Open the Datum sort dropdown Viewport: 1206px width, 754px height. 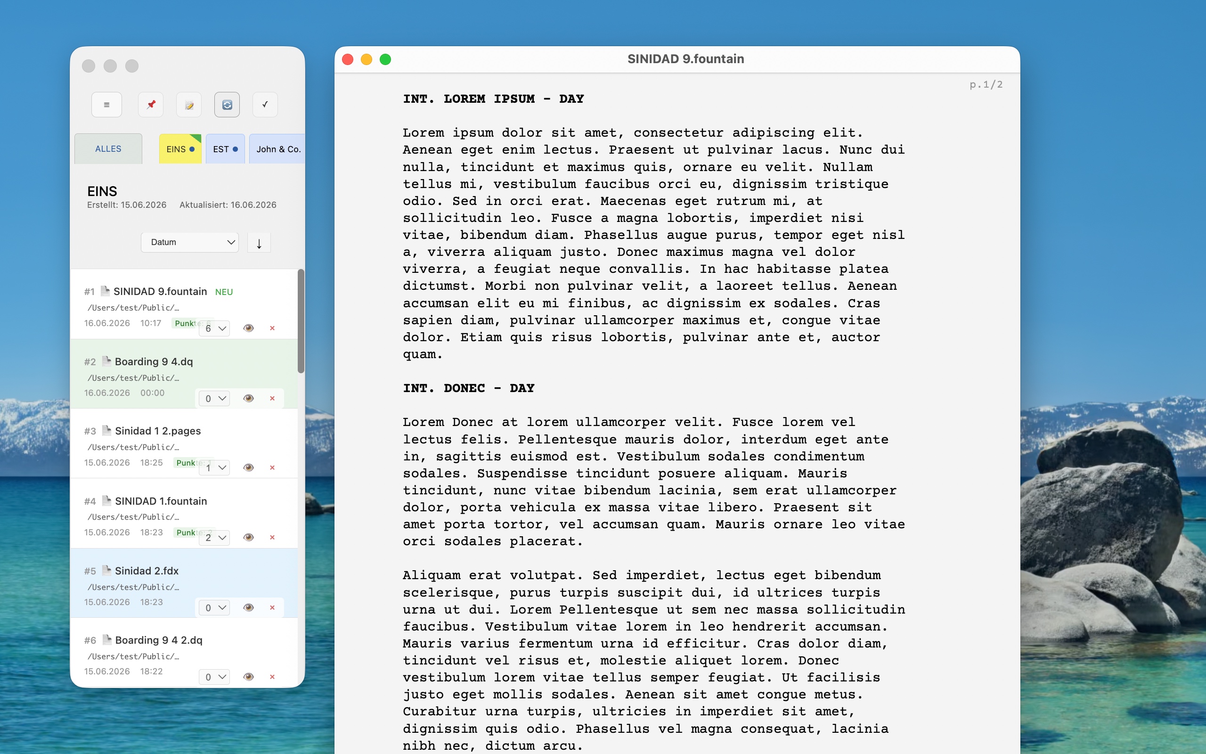(190, 242)
